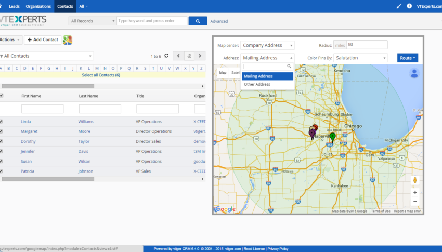
Task: Click the Street View pegman icon
Action: [x=415, y=180]
